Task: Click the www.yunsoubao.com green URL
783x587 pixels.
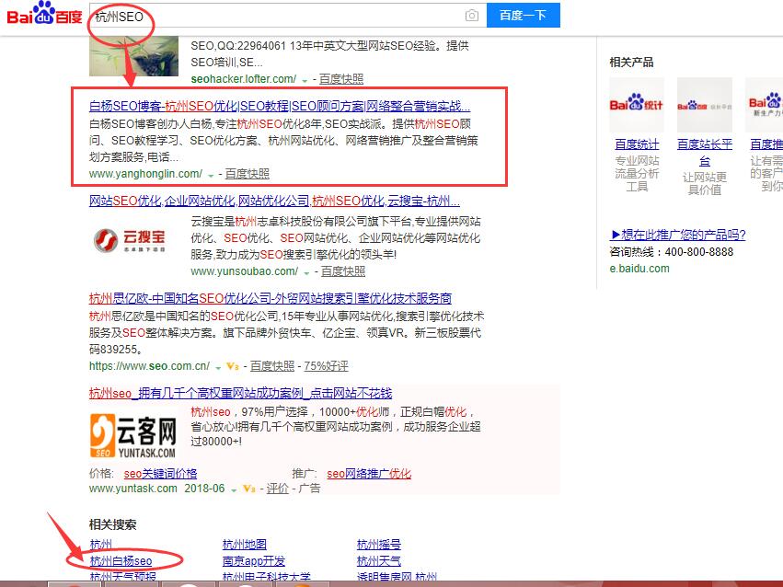Action: pos(244,271)
